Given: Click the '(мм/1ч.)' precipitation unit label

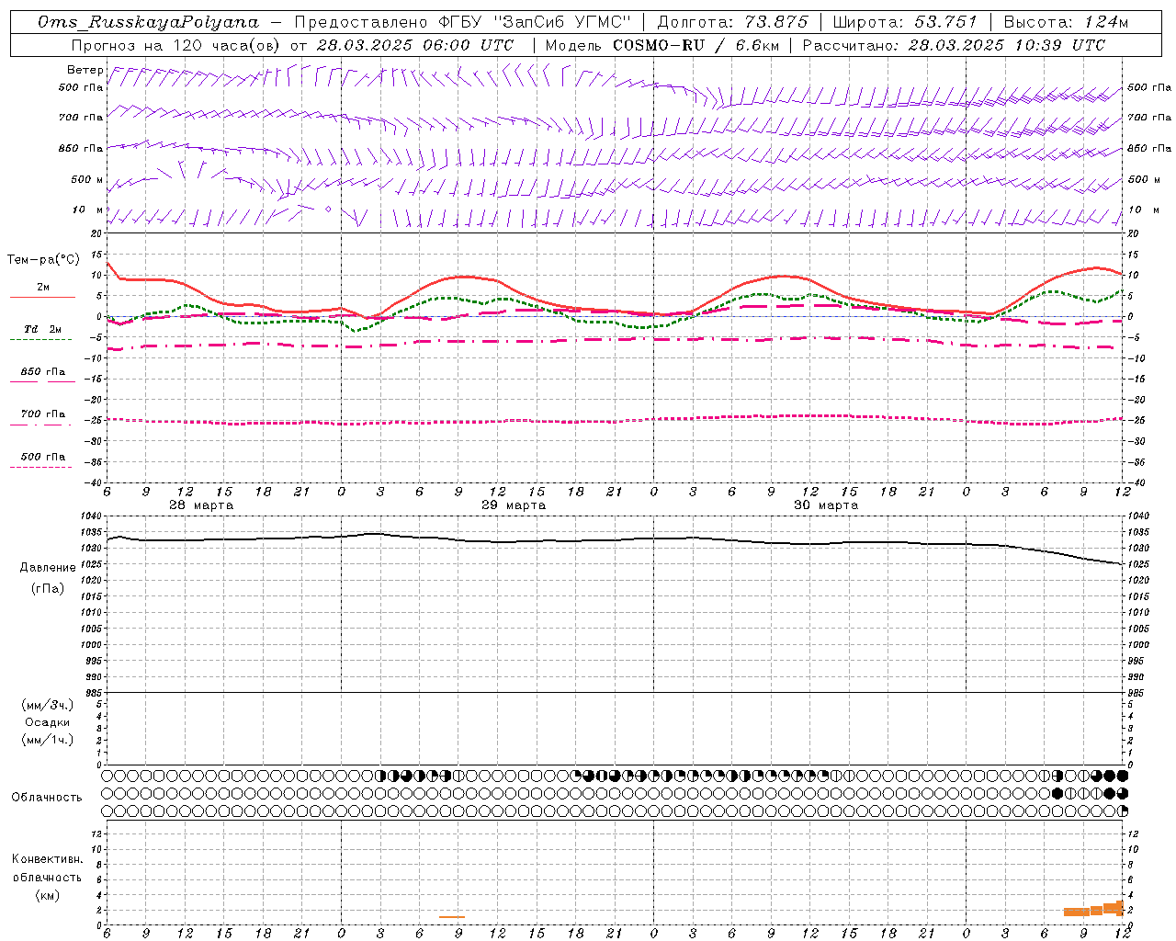Looking at the screenshot, I should tap(48, 740).
